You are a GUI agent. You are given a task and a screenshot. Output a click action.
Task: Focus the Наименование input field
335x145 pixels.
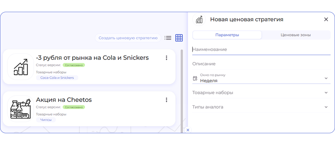click(261, 50)
